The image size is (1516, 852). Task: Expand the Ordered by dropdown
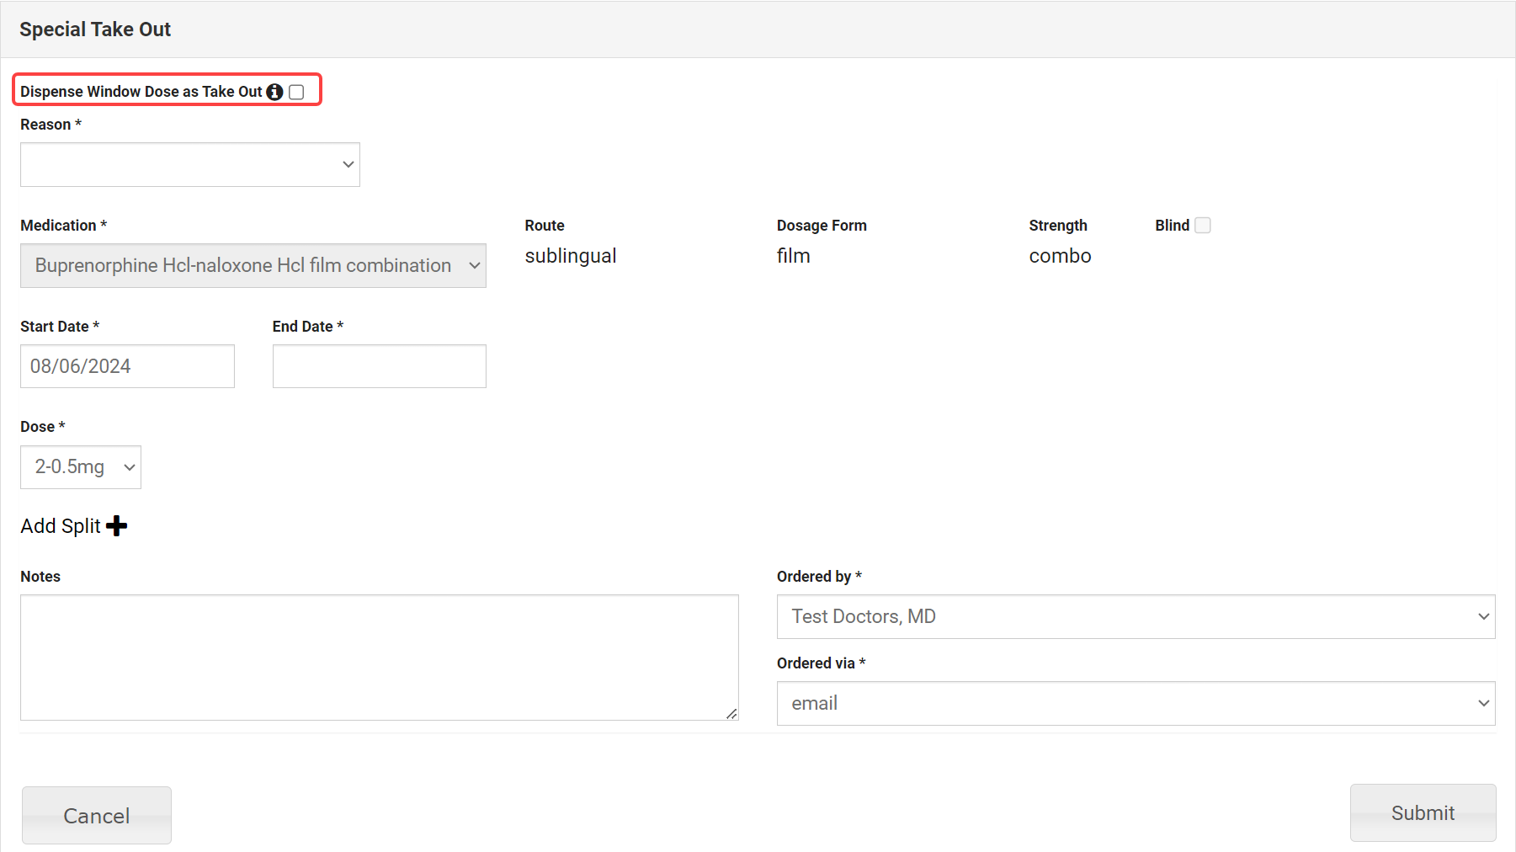[x=1135, y=617]
